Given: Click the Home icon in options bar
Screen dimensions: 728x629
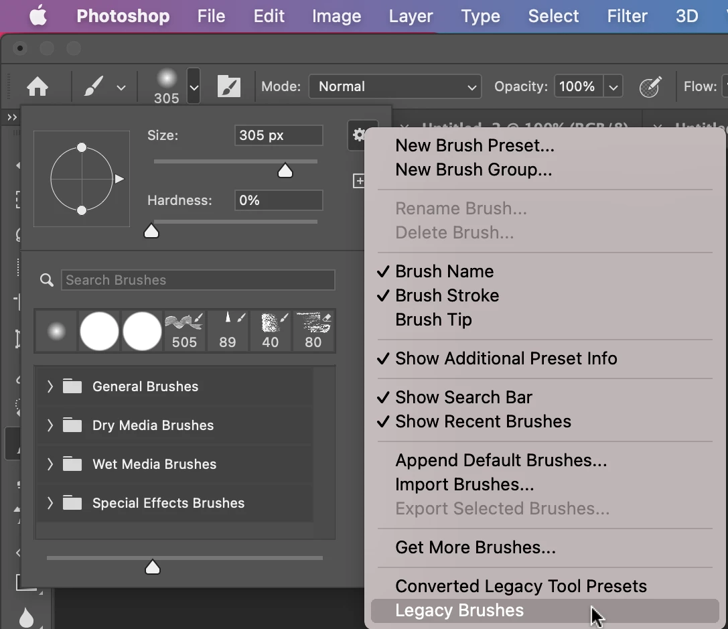Looking at the screenshot, I should (x=37, y=86).
